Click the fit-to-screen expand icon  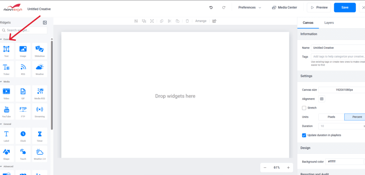click(152, 21)
